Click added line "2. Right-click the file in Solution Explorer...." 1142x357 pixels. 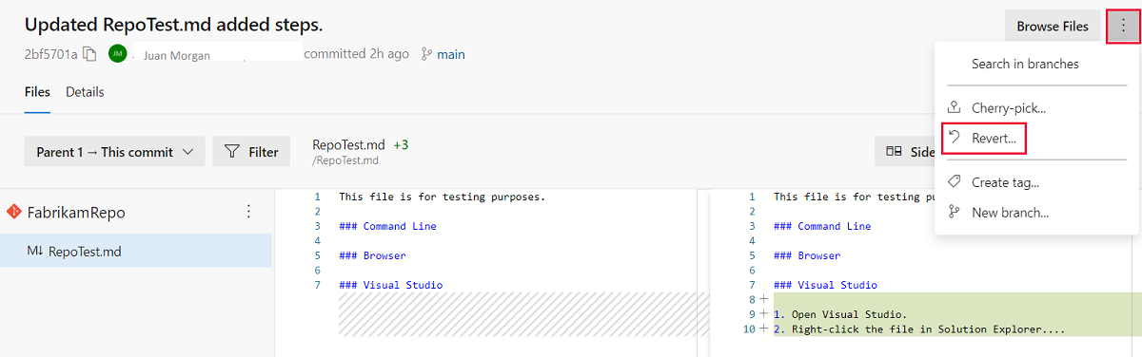(x=918, y=329)
